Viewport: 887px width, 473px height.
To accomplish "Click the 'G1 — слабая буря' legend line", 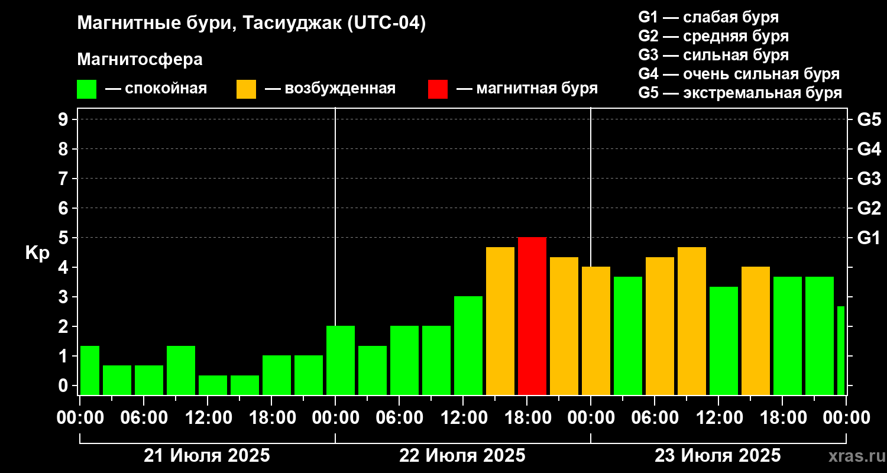I will point(708,17).
